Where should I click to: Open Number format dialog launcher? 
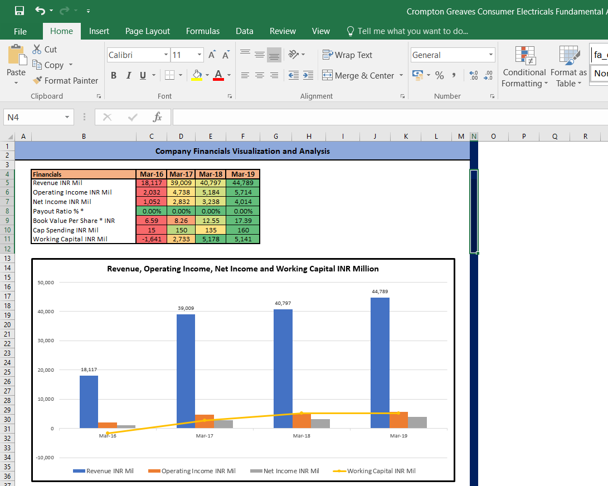[x=492, y=96]
